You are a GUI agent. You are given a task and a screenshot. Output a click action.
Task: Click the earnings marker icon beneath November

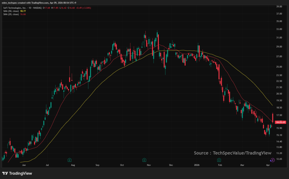(x=144, y=160)
